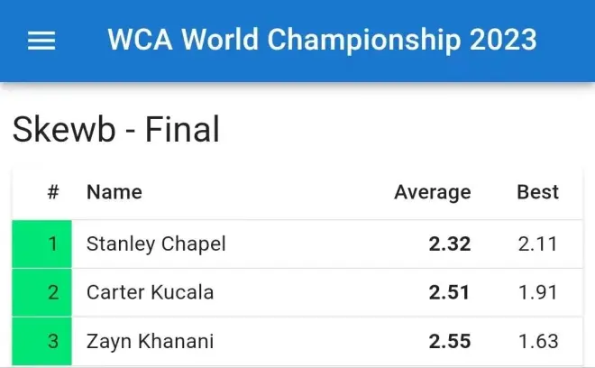Click the 2.55 average result
595x368 pixels.
coord(450,341)
